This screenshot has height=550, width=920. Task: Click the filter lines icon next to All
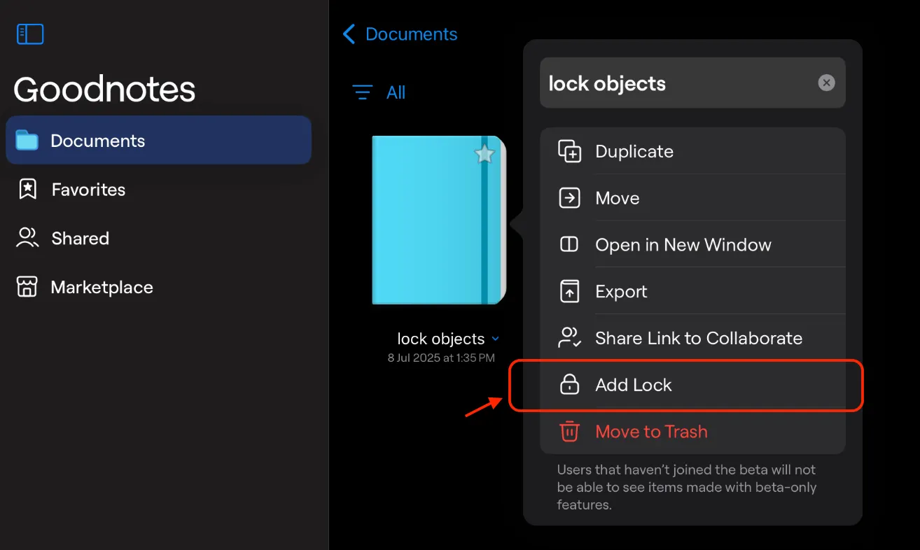pos(362,92)
